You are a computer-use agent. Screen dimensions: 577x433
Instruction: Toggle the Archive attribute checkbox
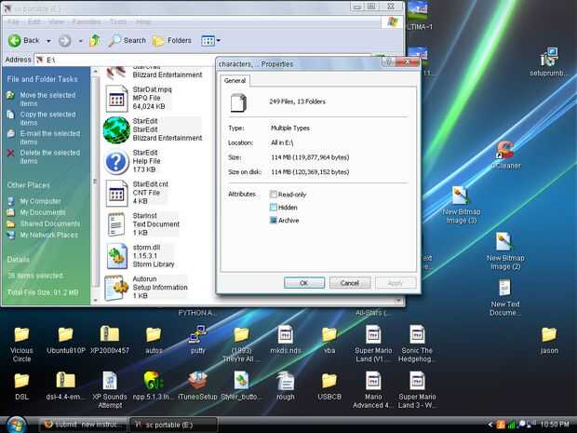coord(273,220)
